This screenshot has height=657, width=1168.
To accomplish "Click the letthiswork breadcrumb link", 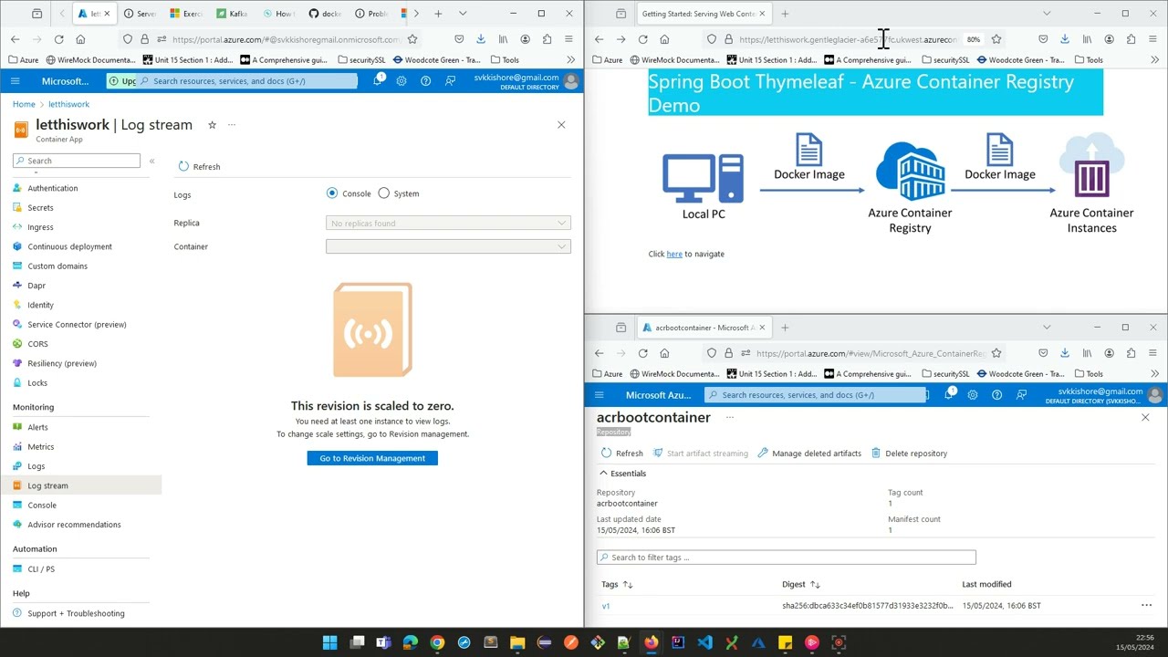I will pos(68,105).
